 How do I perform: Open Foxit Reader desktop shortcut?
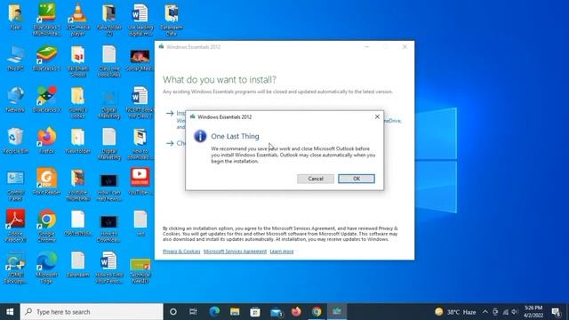click(x=46, y=182)
